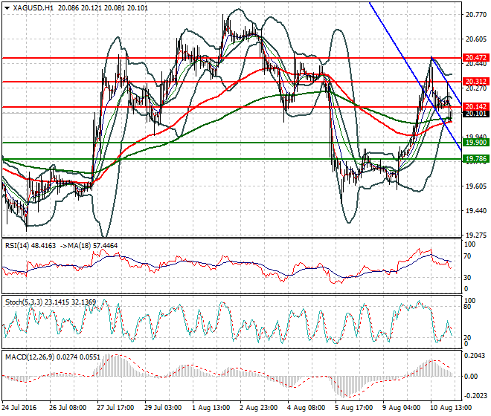Click the 20.770 price scale value
The height and width of the screenshot is (416, 491).
pos(476,15)
